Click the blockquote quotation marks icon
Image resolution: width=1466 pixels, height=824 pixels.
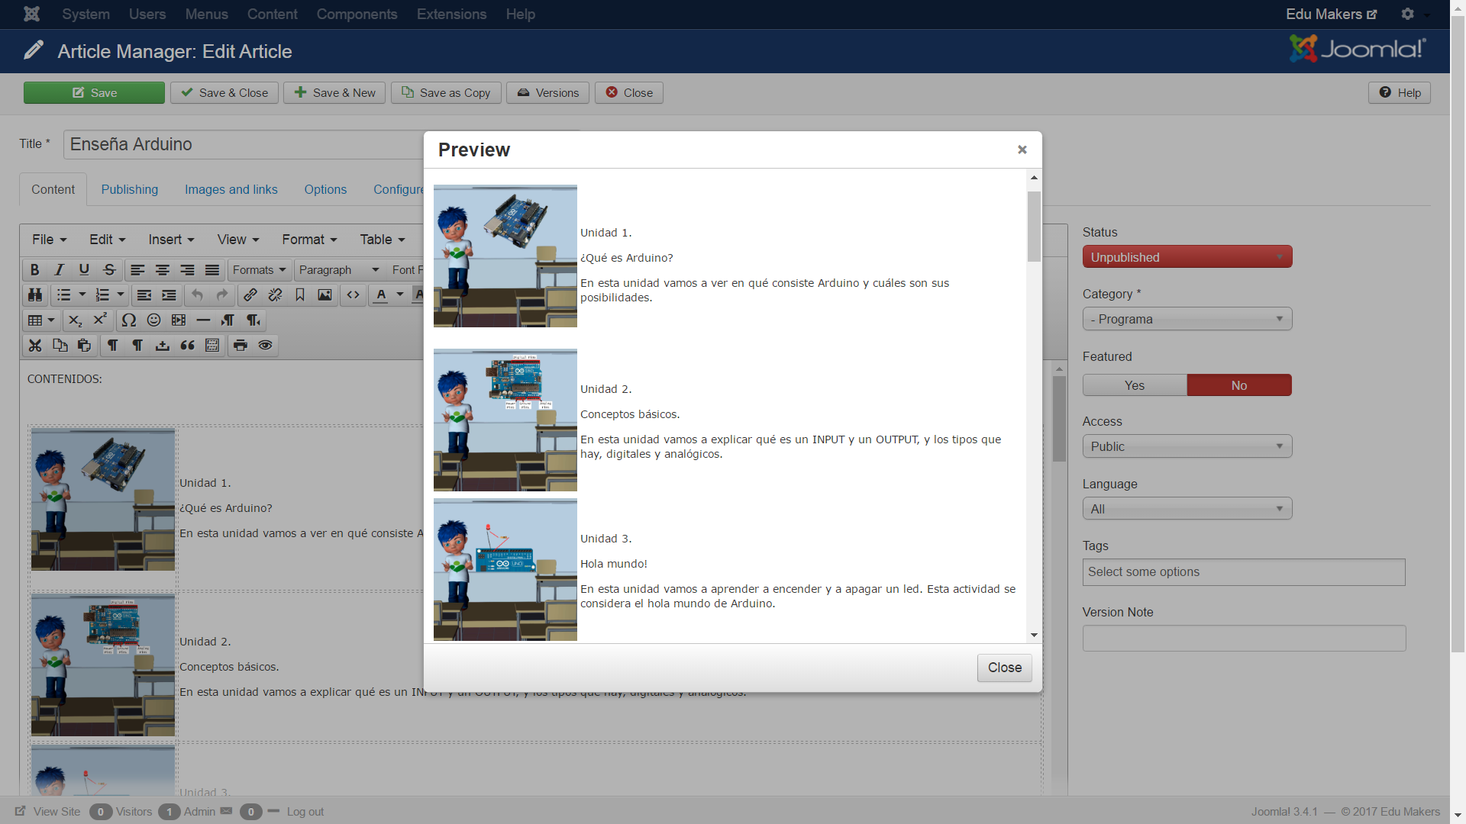click(187, 346)
